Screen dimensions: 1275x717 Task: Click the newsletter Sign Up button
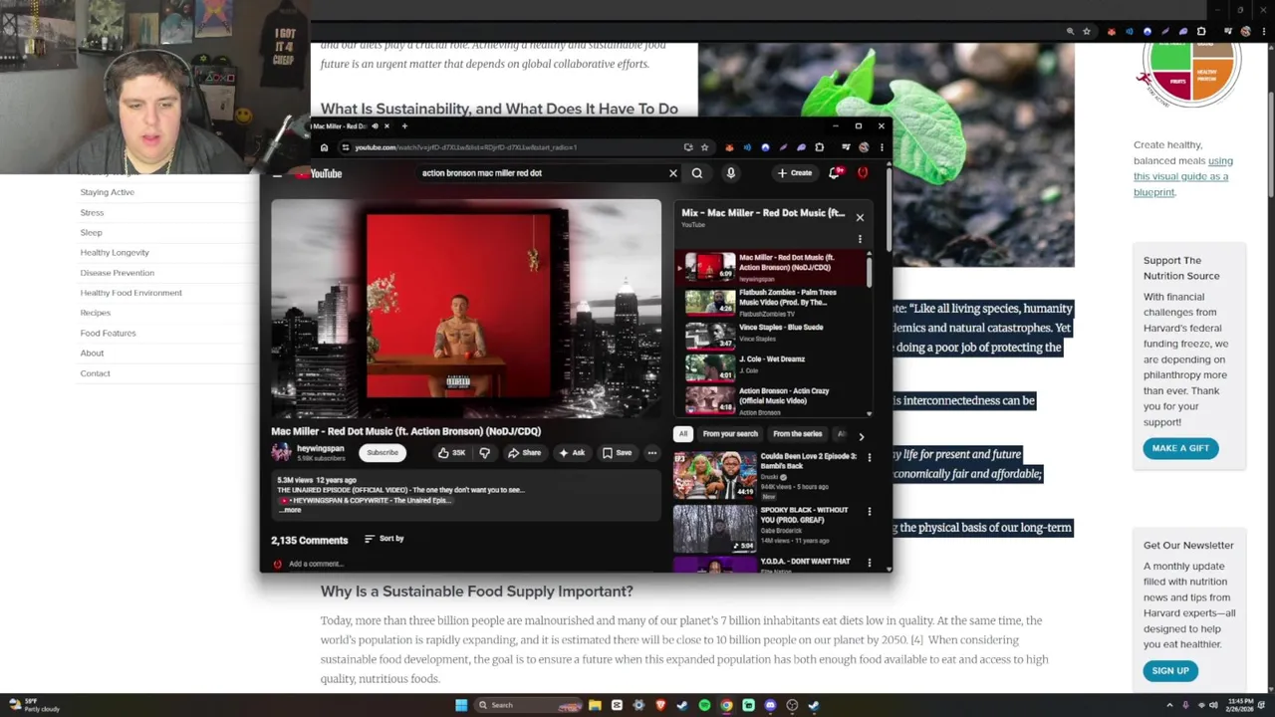pyautogui.click(x=1170, y=671)
